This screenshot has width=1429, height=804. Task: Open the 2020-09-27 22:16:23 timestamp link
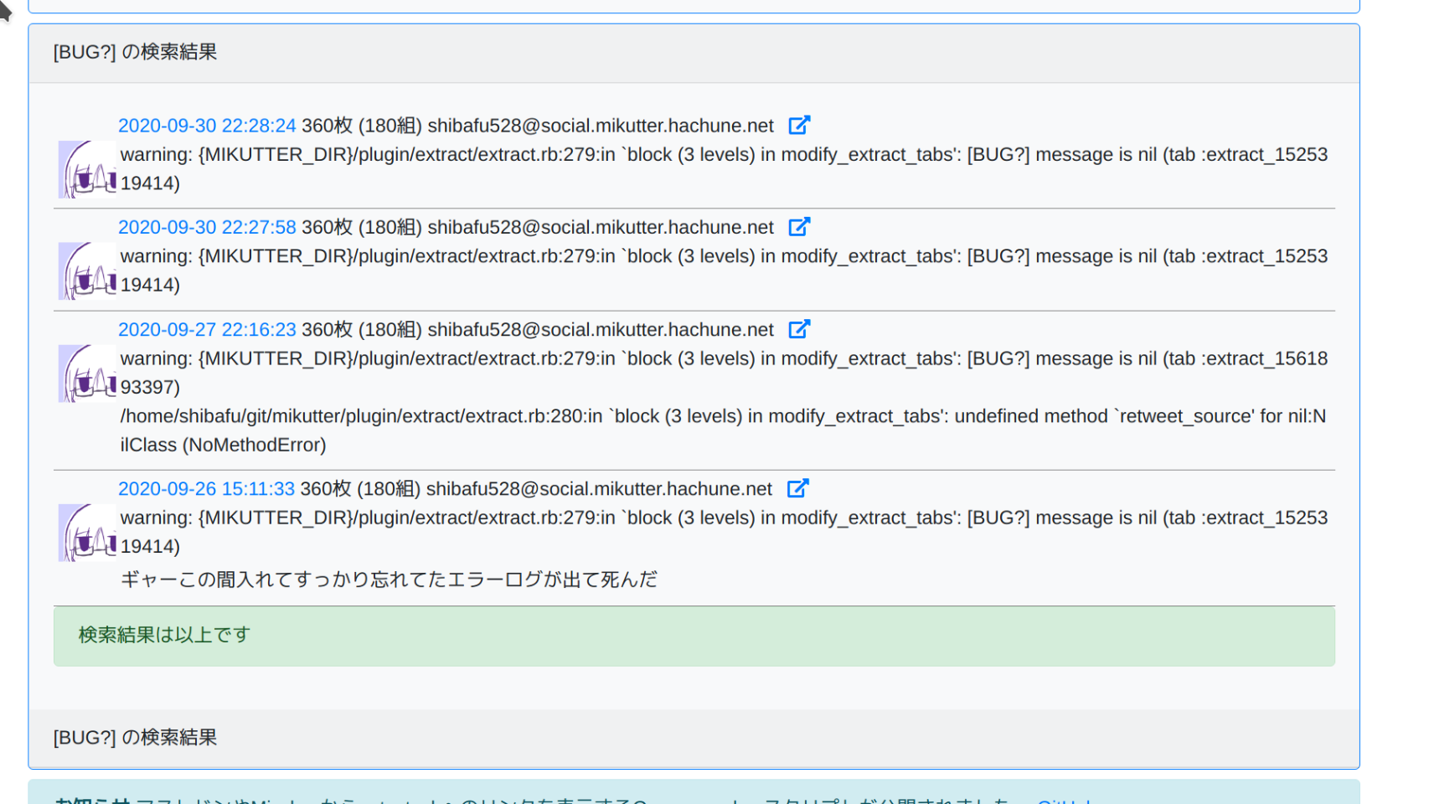tap(207, 329)
